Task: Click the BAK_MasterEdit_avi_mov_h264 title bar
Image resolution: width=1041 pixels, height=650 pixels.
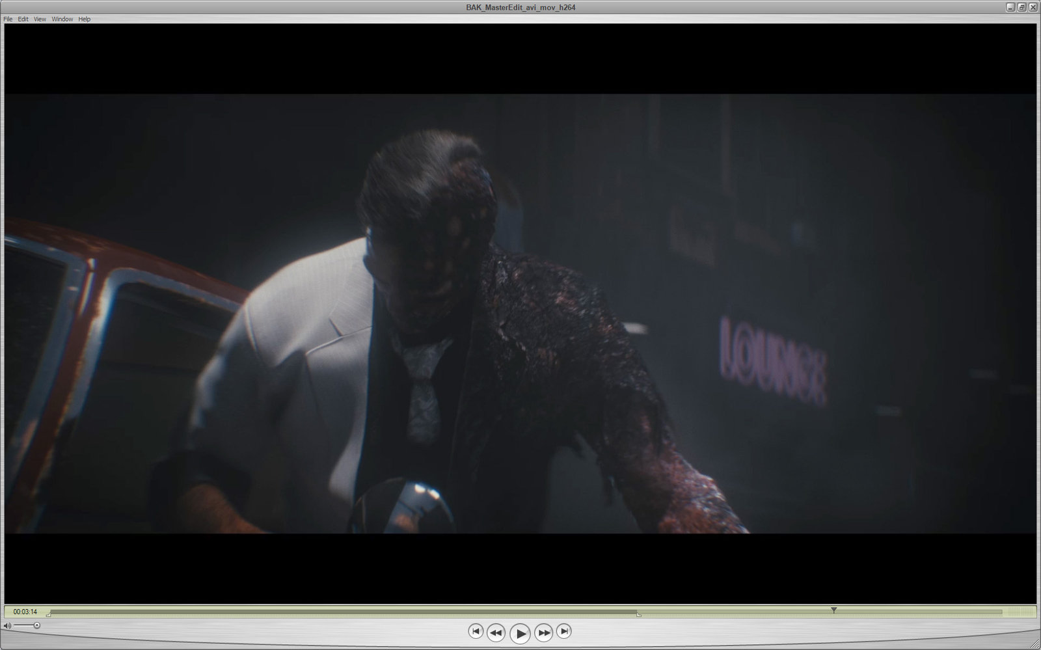Action: tap(520, 7)
